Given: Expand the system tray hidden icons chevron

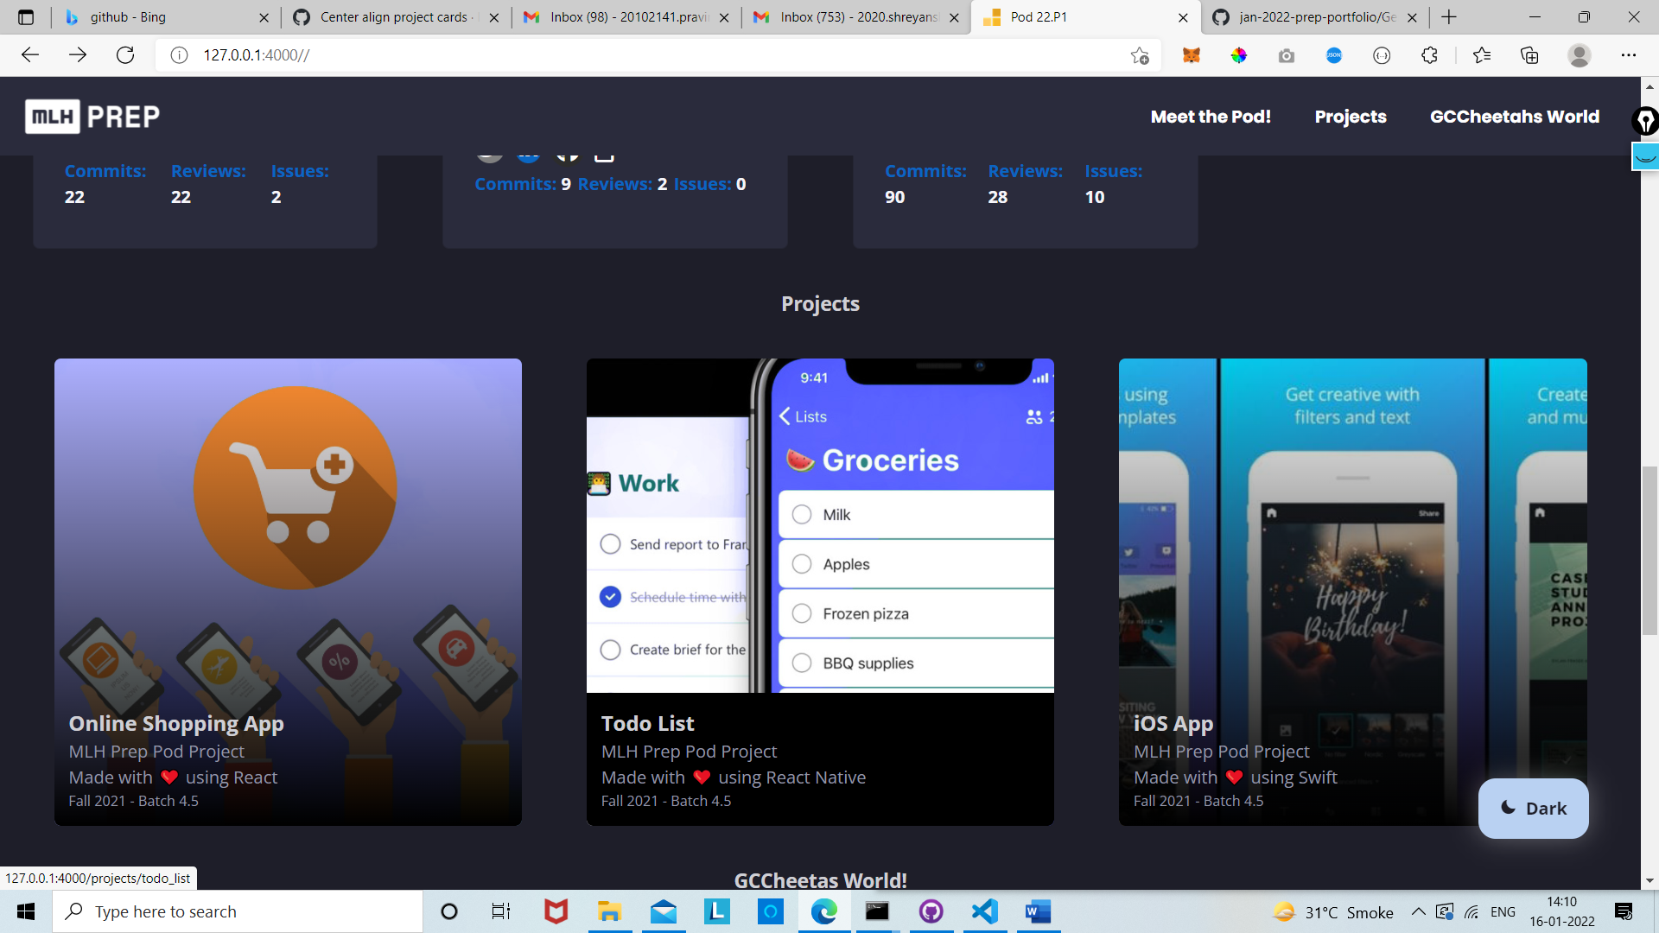Looking at the screenshot, I should [1418, 911].
